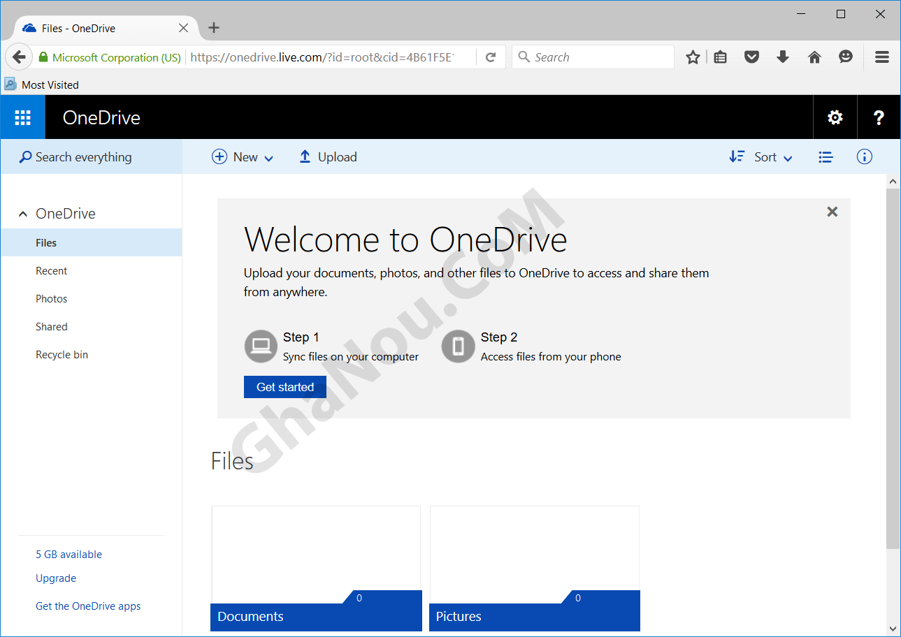
Task: Open OneDrive settings gear
Action: pyautogui.click(x=835, y=117)
